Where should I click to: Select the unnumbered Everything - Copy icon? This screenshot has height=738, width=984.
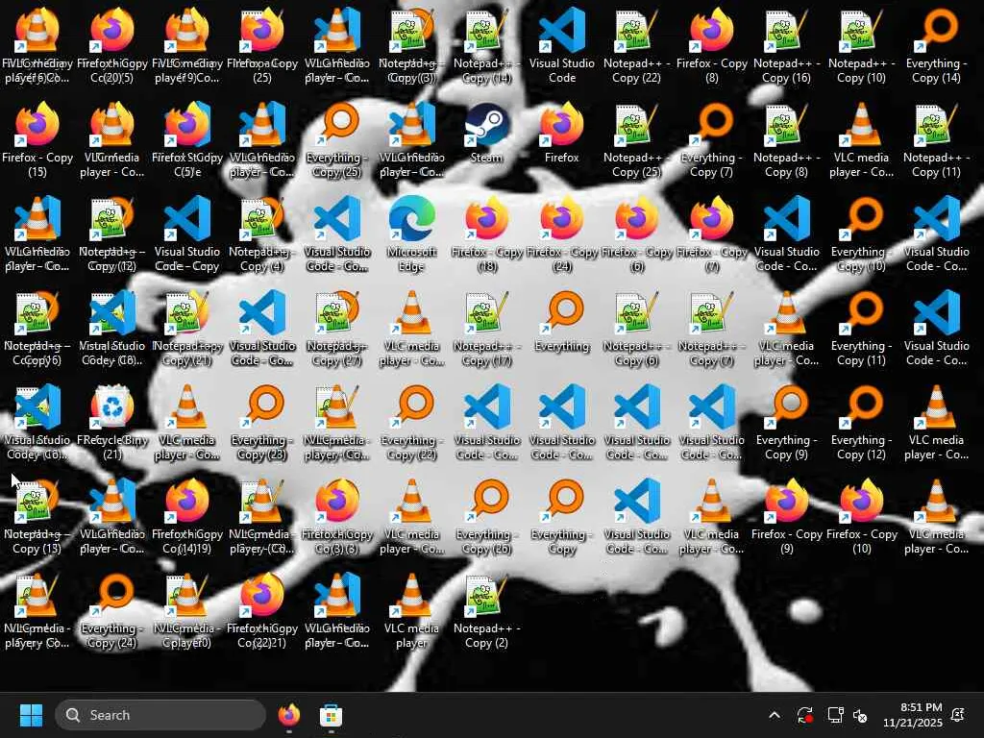coord(561,517)
